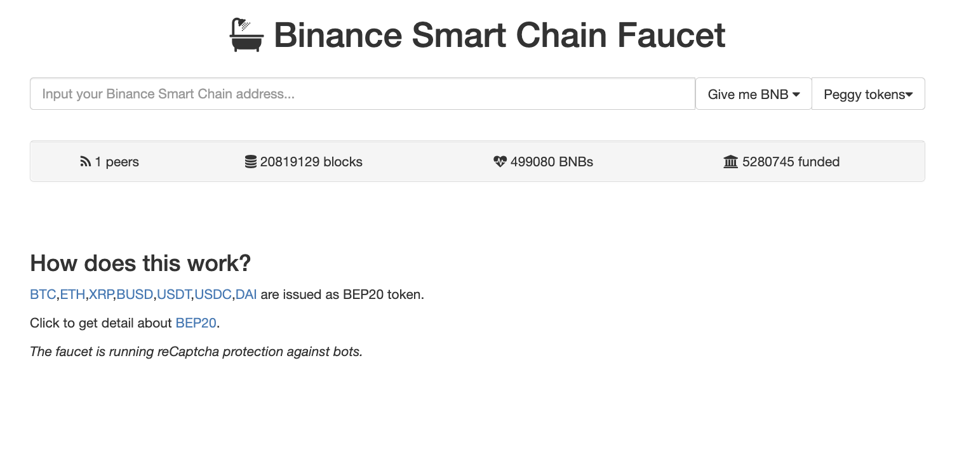Screen dimensions: 964x457
Task: Click the heartbeat icon beside BNBs
Action: tap(500, 162)
